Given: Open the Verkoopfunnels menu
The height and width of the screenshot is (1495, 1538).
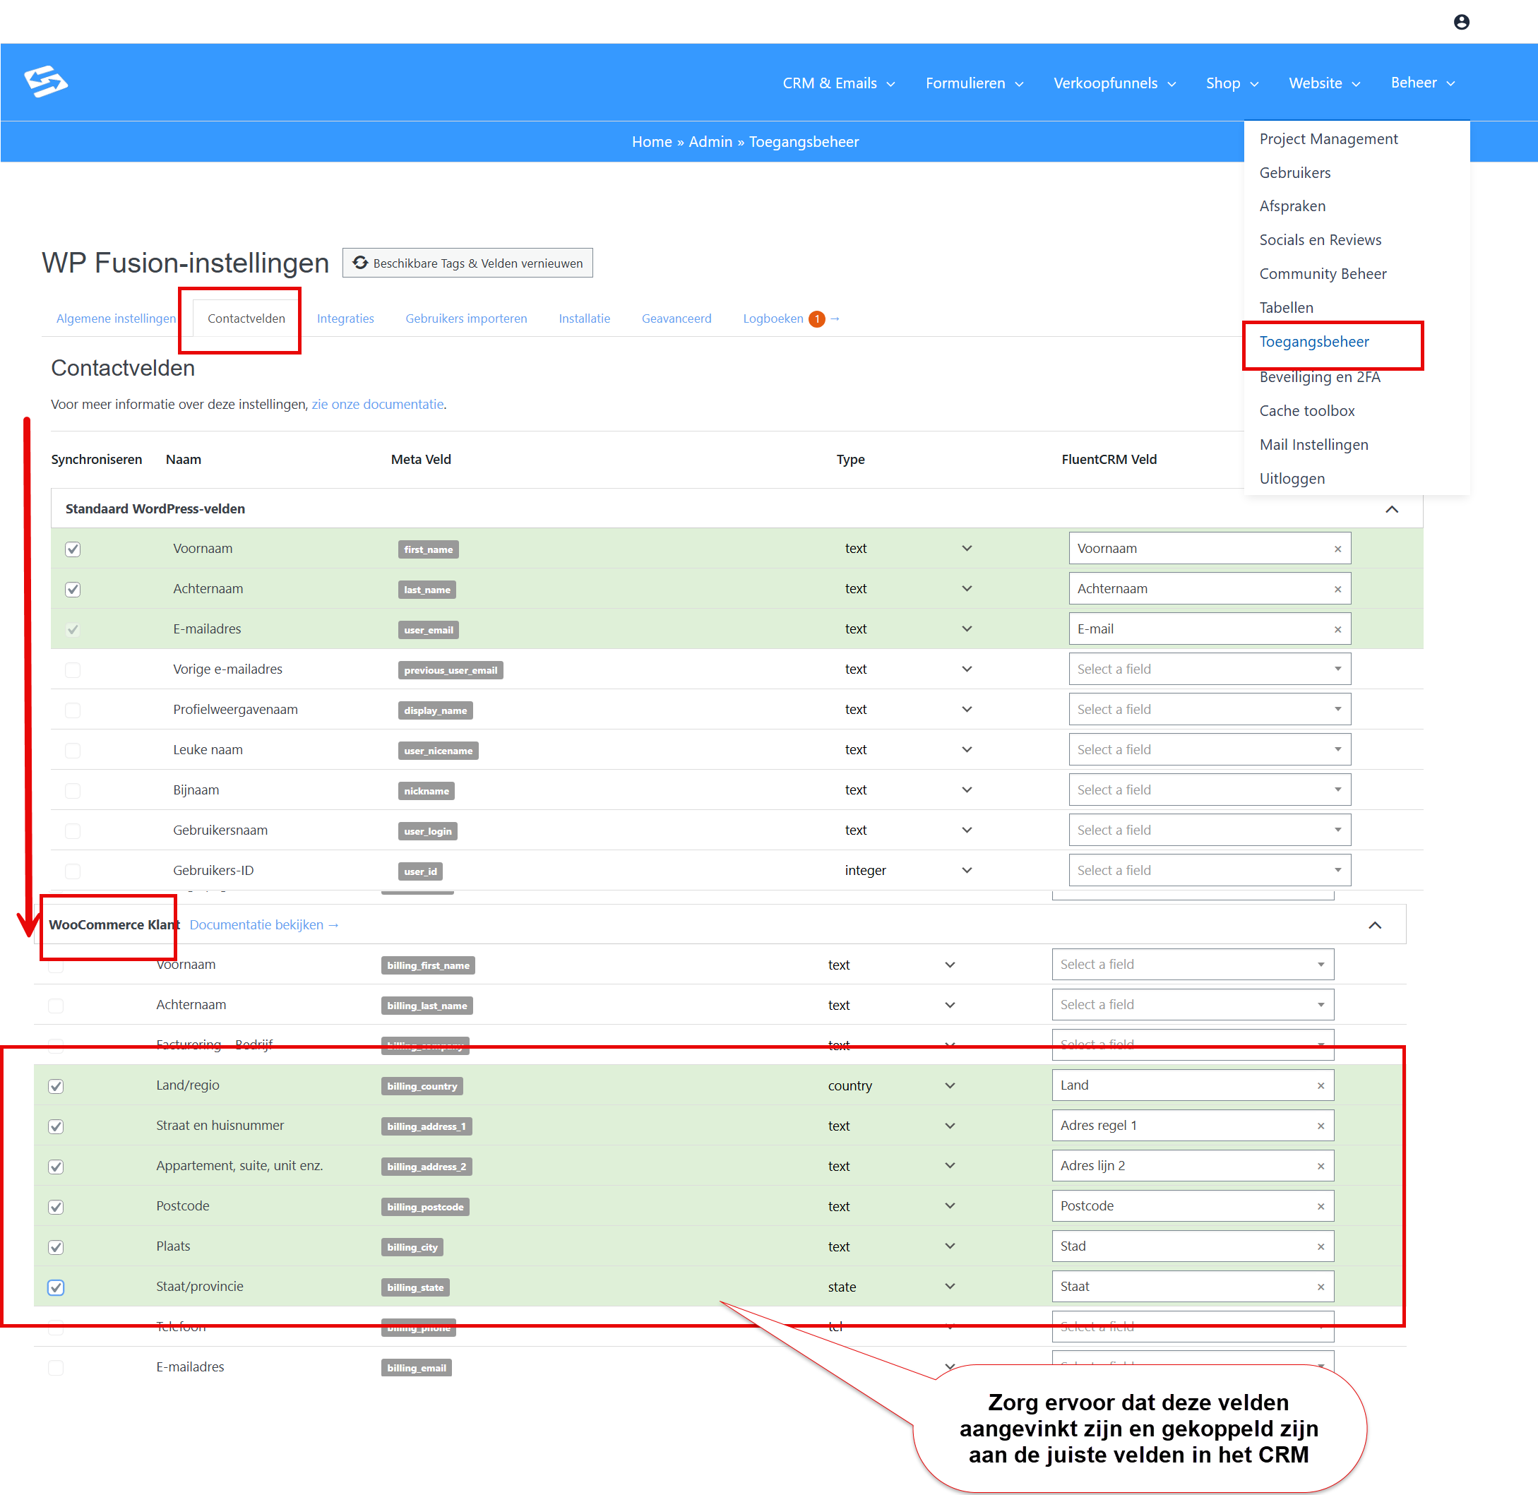Looking at the screenshot, I should (x=1114, y=83).
